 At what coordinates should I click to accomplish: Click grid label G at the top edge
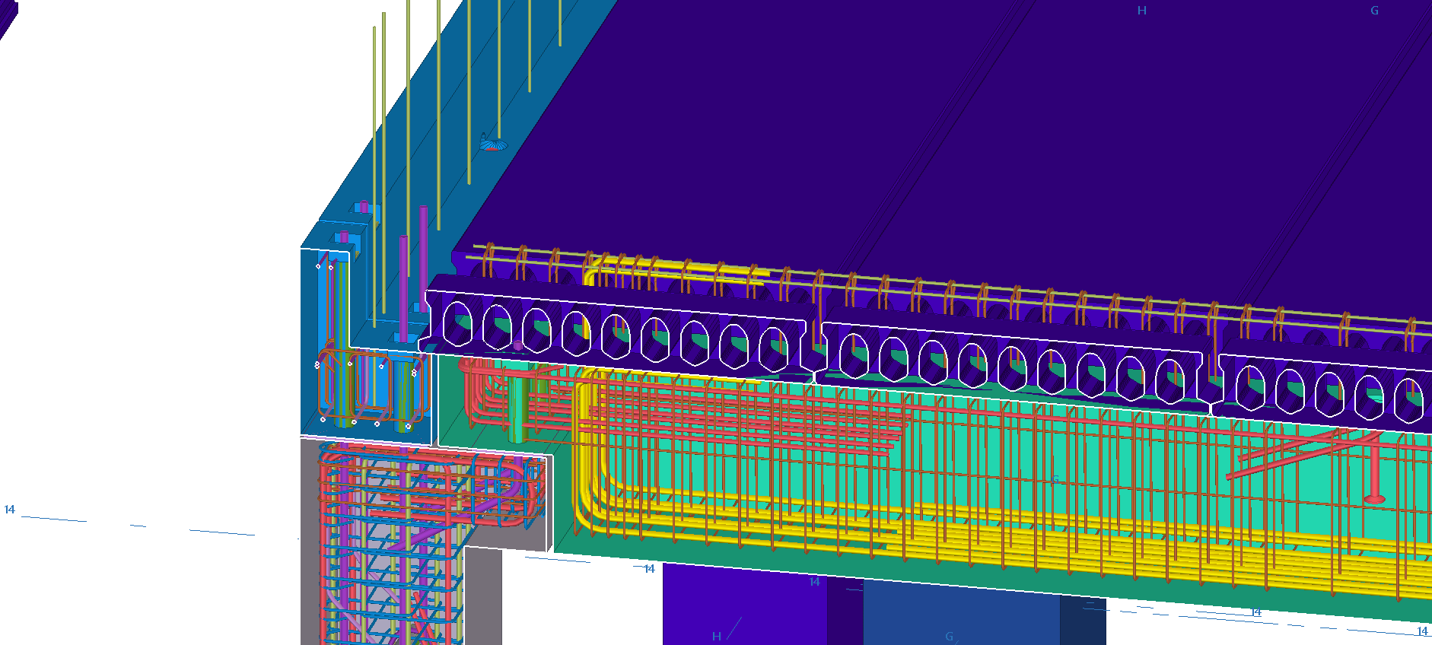[x=1374, y=11]
